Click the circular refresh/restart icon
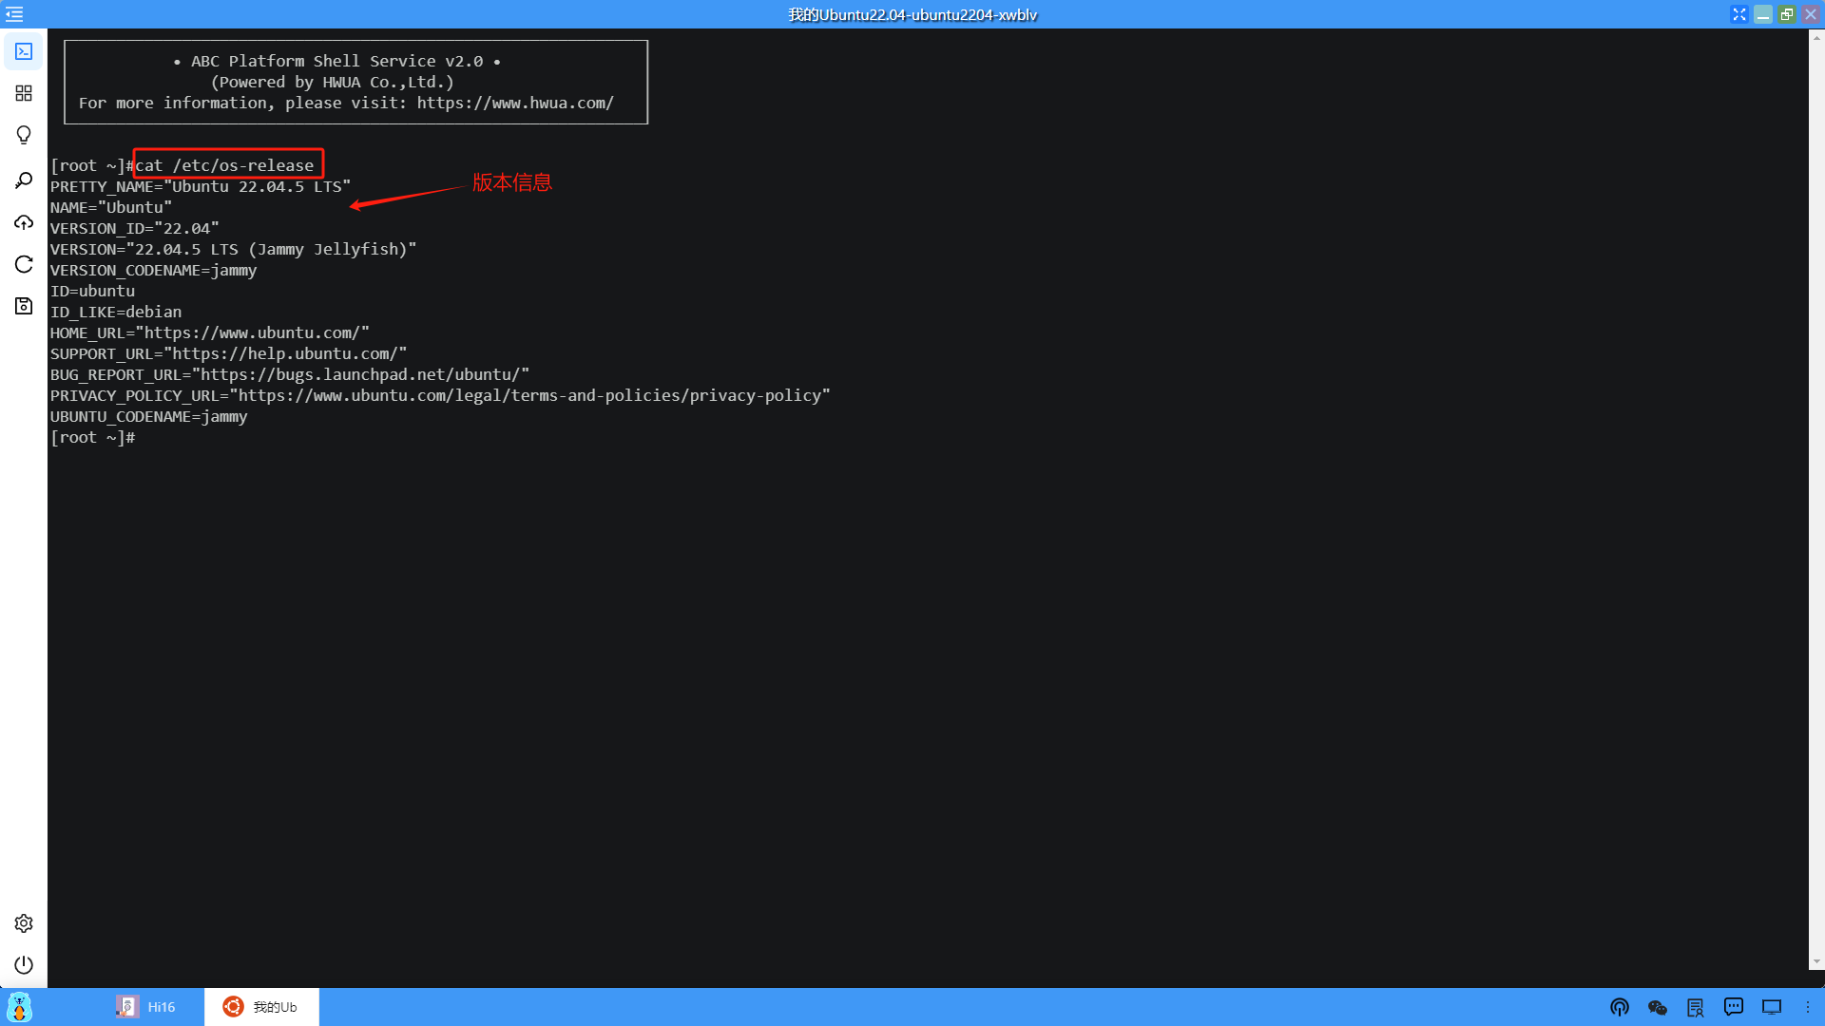Image resolution: width=1825 pixels, height=1026 pixels. click(x=24, y=264)
